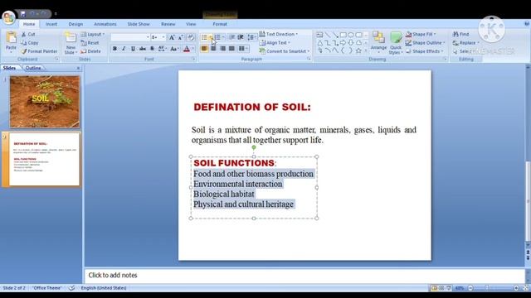Switch to the Review tab
Image resolution: width=531 pixels, height=298 pixels.
pyautogui.click(x=168, y=24)
